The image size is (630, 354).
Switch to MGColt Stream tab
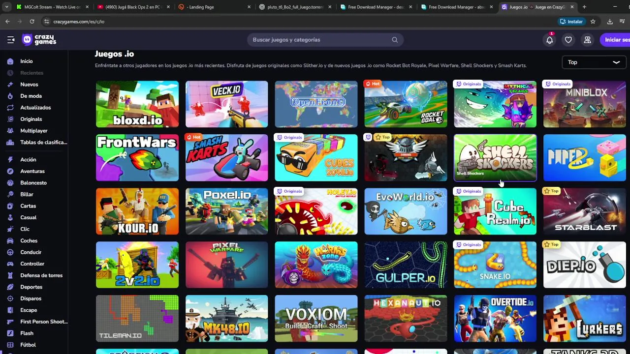(x=52, y=7)
